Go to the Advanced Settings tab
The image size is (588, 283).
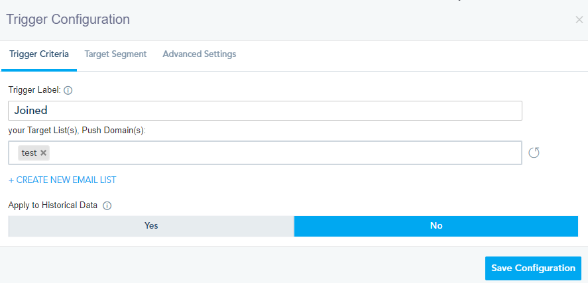(200, 54)
